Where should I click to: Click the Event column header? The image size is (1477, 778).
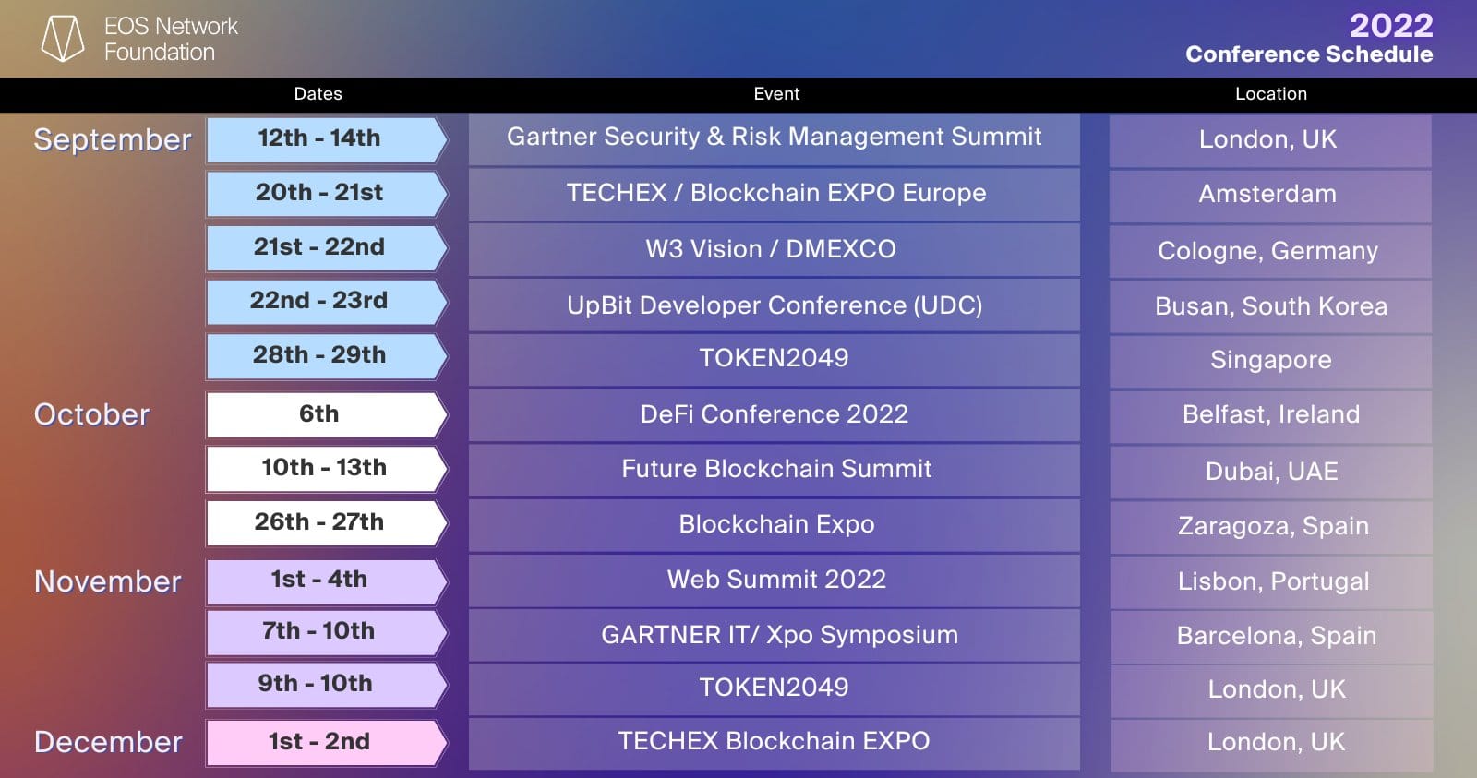point(776,94)
